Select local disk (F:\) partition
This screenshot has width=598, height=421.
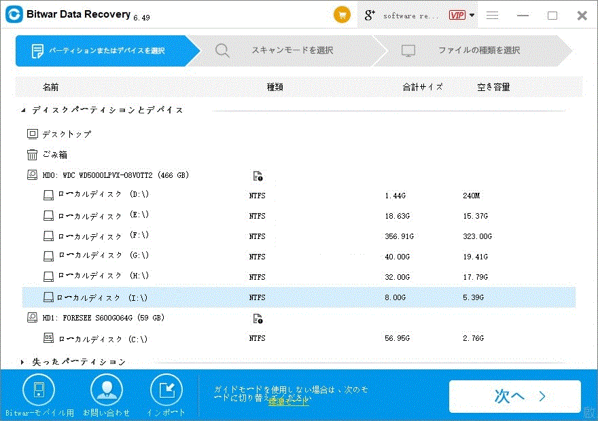102,236
